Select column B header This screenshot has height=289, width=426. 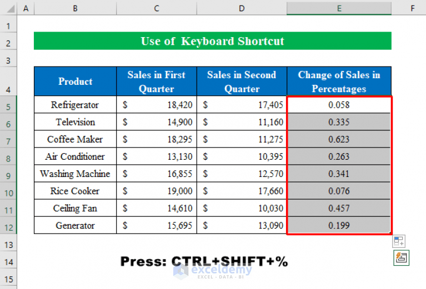coord(75,8)
